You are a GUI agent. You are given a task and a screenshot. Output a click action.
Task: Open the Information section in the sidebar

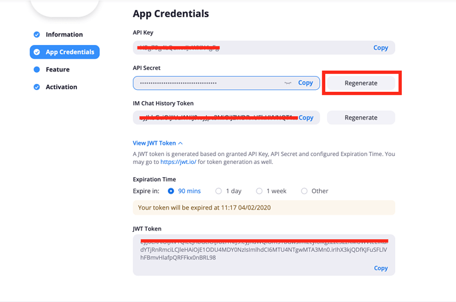(64, 34)
